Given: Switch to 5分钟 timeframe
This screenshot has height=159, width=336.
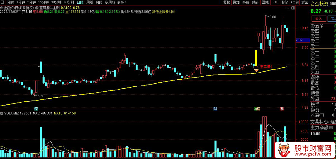Looking at the screenshot, I should click(31, 2).
